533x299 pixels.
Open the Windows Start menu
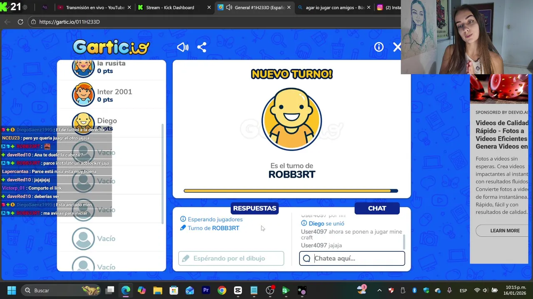tap(12, 290)
